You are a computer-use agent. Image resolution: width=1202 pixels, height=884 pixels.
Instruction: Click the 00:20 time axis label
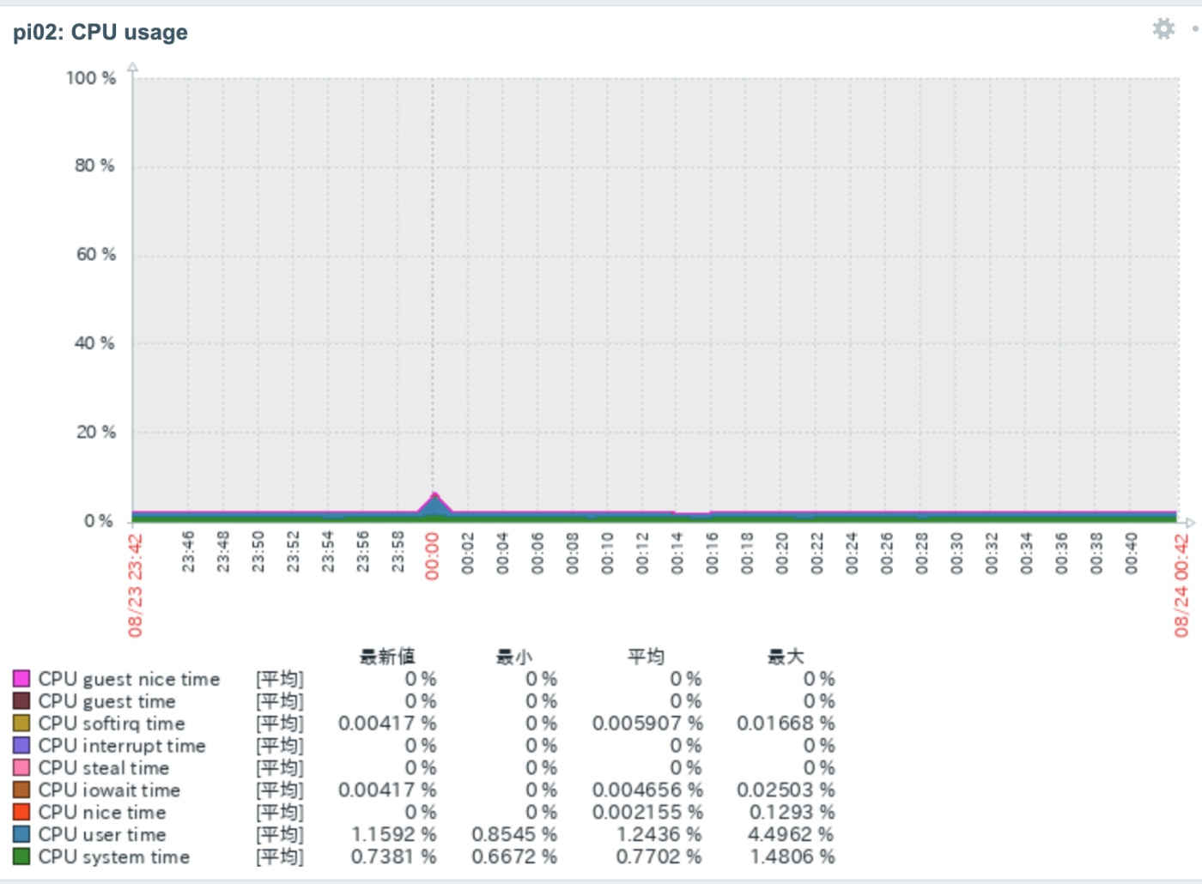point(782,553)
